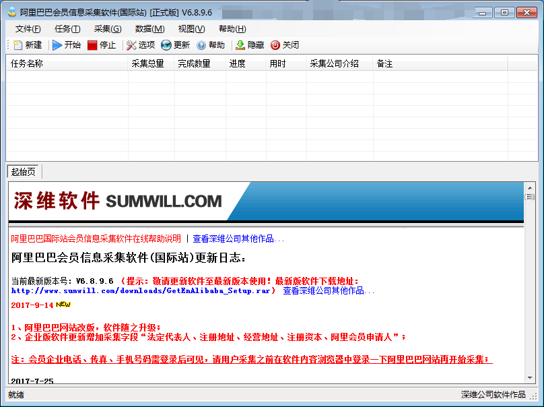Open 选项 (Options) from the toolbar

coord(141,45)
